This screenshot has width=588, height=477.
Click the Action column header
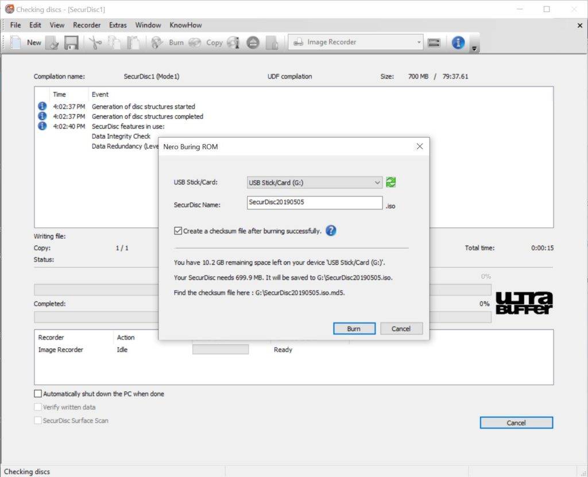coord(126,338)
